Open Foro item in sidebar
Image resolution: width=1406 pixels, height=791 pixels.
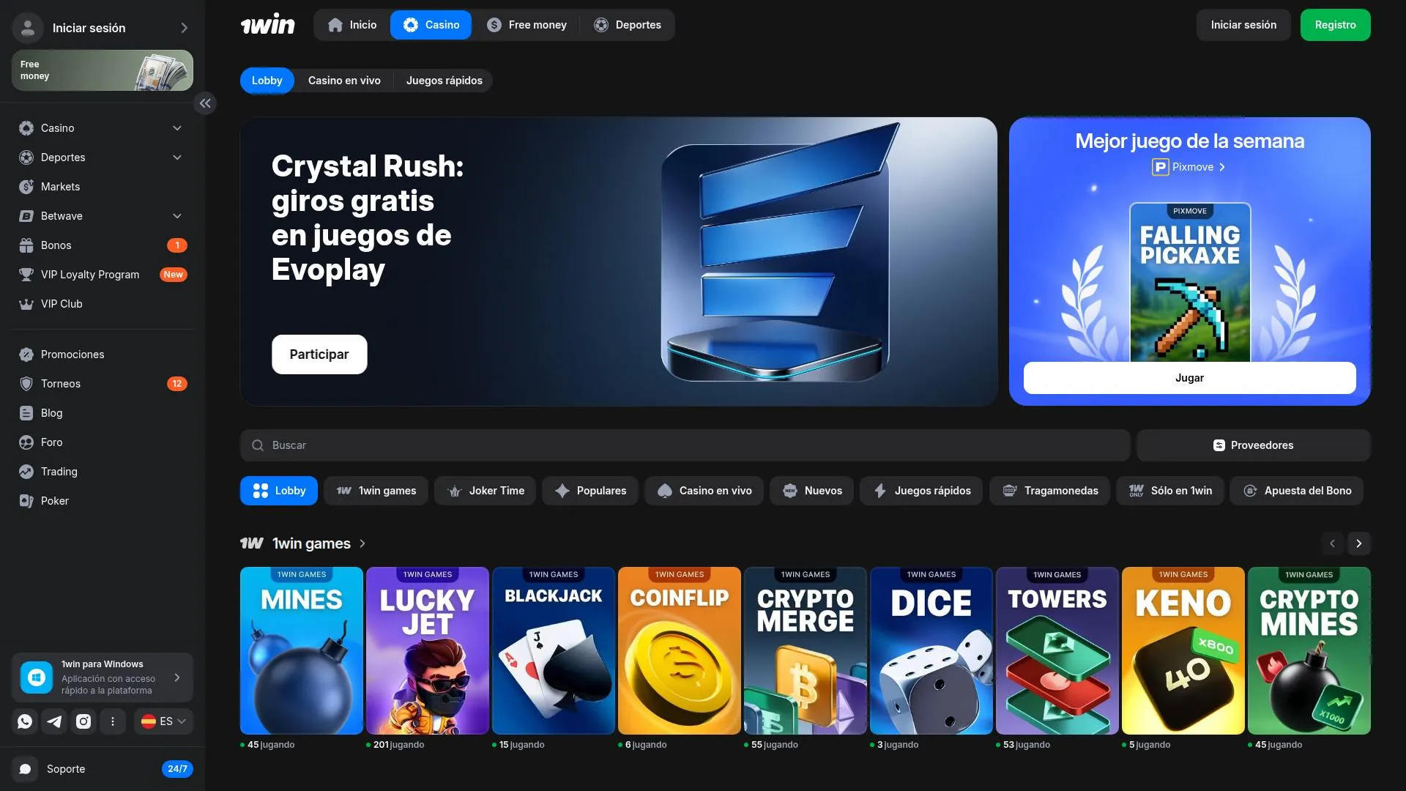(x=103, y=442)
